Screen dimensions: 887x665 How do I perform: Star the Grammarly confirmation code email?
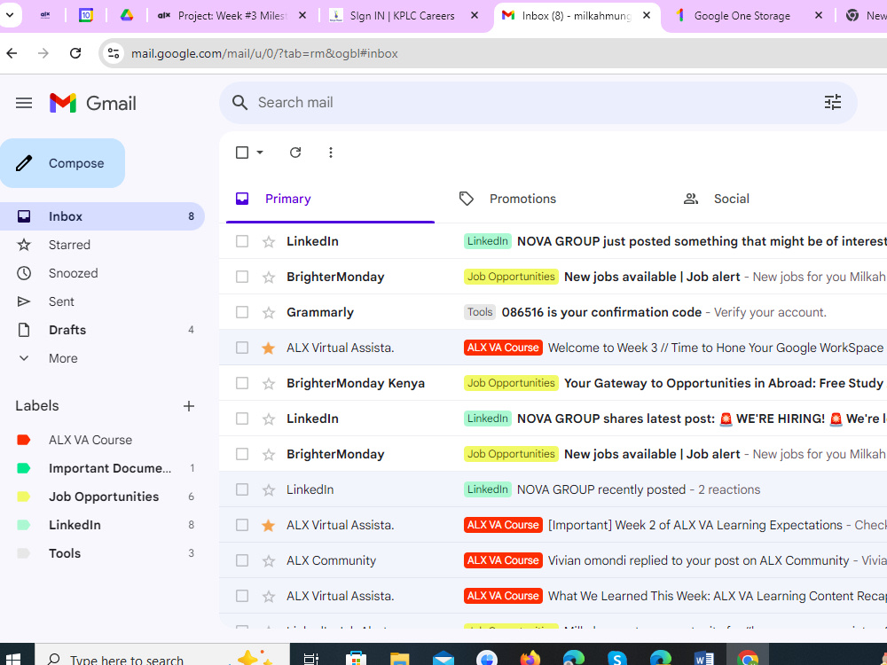(x=269, y=313)
